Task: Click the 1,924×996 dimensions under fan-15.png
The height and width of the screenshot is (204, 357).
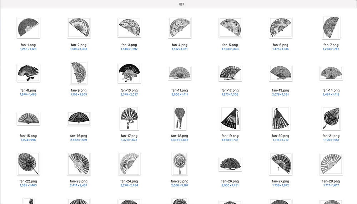Action: 28,140
